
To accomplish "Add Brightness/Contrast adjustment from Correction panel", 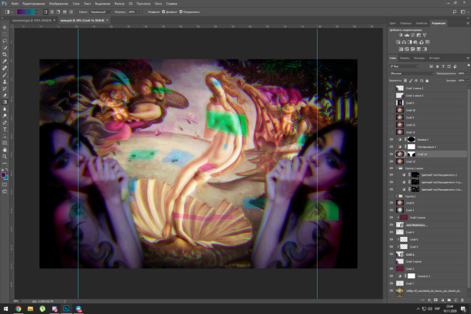I will click(401, 35).
